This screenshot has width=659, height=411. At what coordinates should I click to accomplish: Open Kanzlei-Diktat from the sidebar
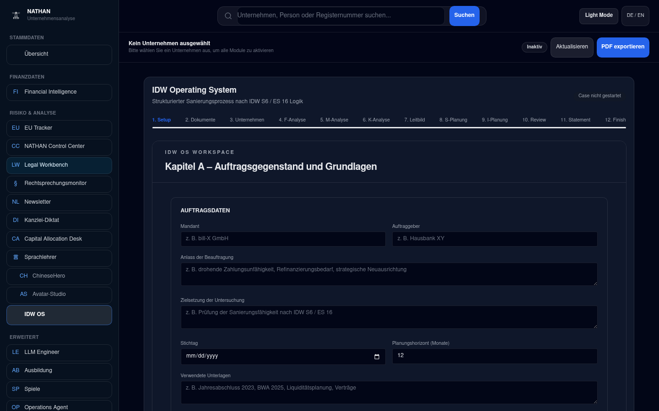coord(59,221)
